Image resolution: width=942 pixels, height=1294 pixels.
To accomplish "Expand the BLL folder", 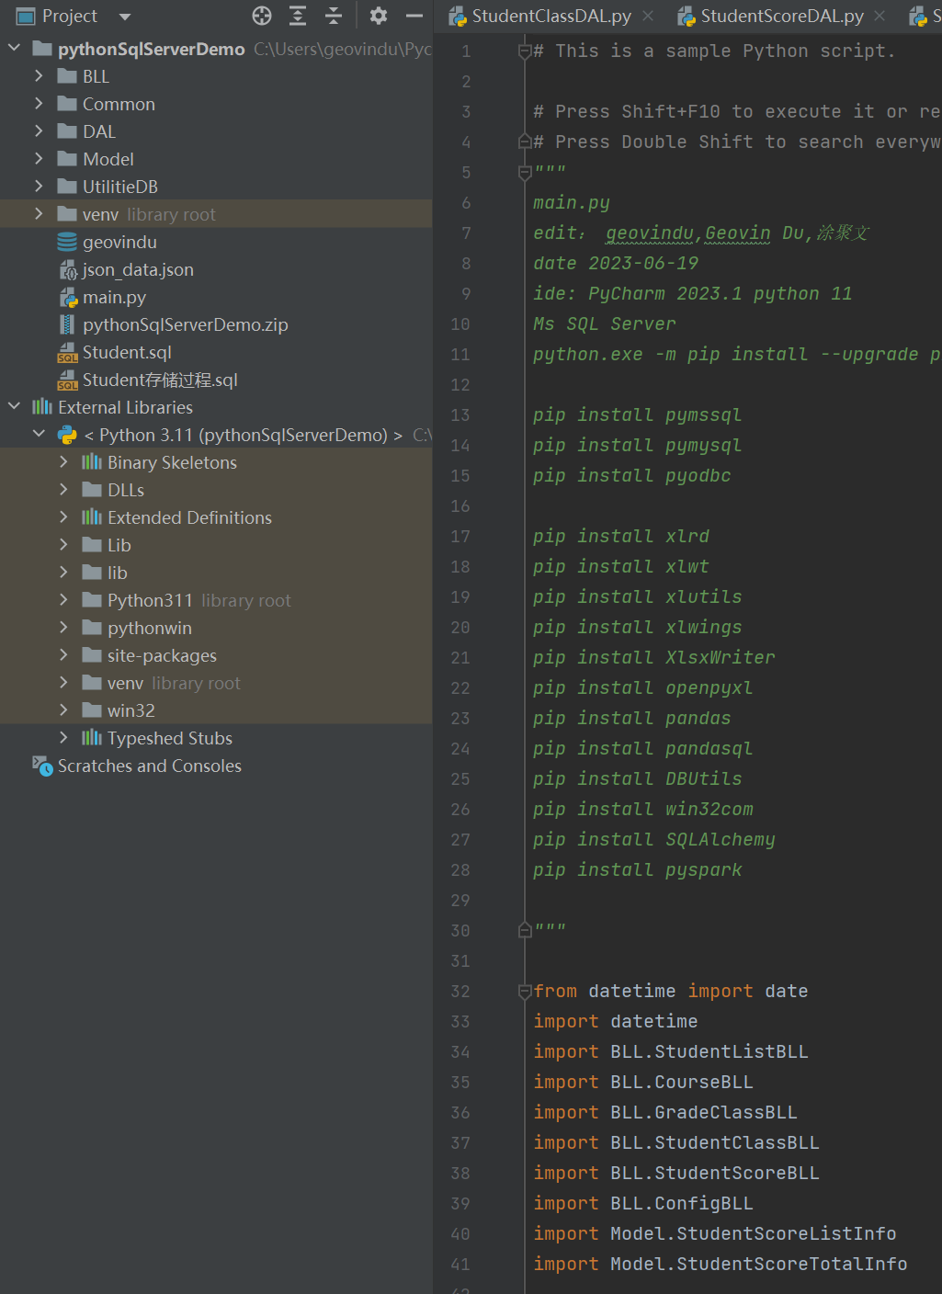I will (x=39, y=76).
